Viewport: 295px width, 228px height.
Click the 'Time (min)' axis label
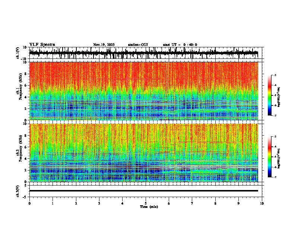tap(149, 207)
